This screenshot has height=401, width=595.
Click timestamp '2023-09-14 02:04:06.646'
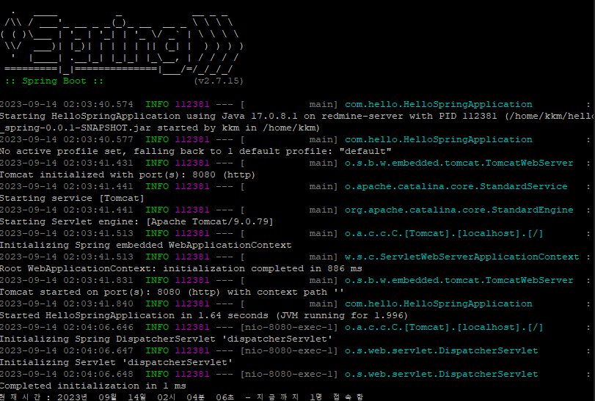point(67,327)
